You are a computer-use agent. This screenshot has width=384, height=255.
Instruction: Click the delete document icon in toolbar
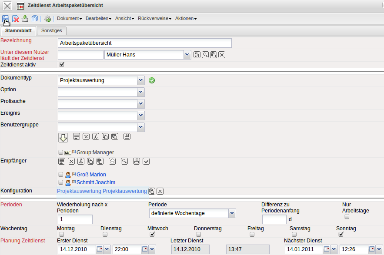(15, 19)
